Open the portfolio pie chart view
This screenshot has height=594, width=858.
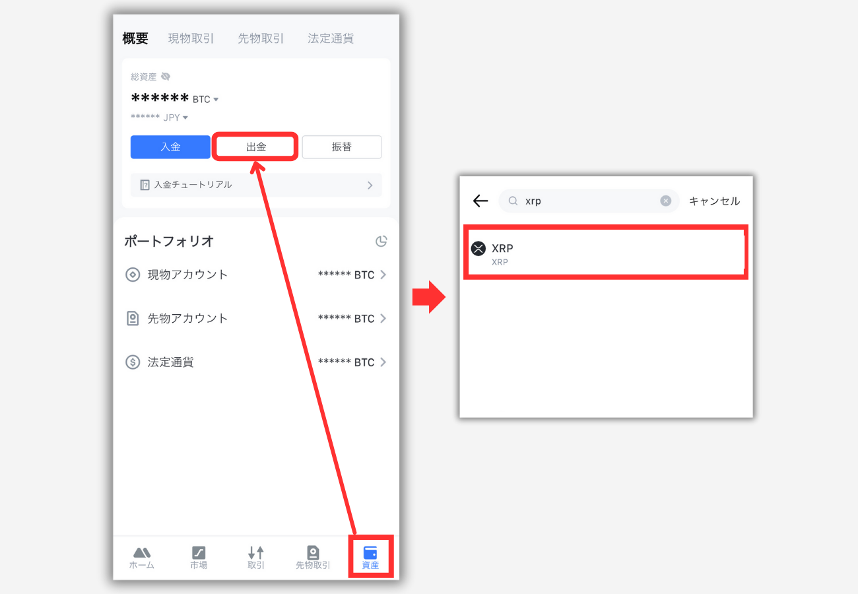pos(381,242)
